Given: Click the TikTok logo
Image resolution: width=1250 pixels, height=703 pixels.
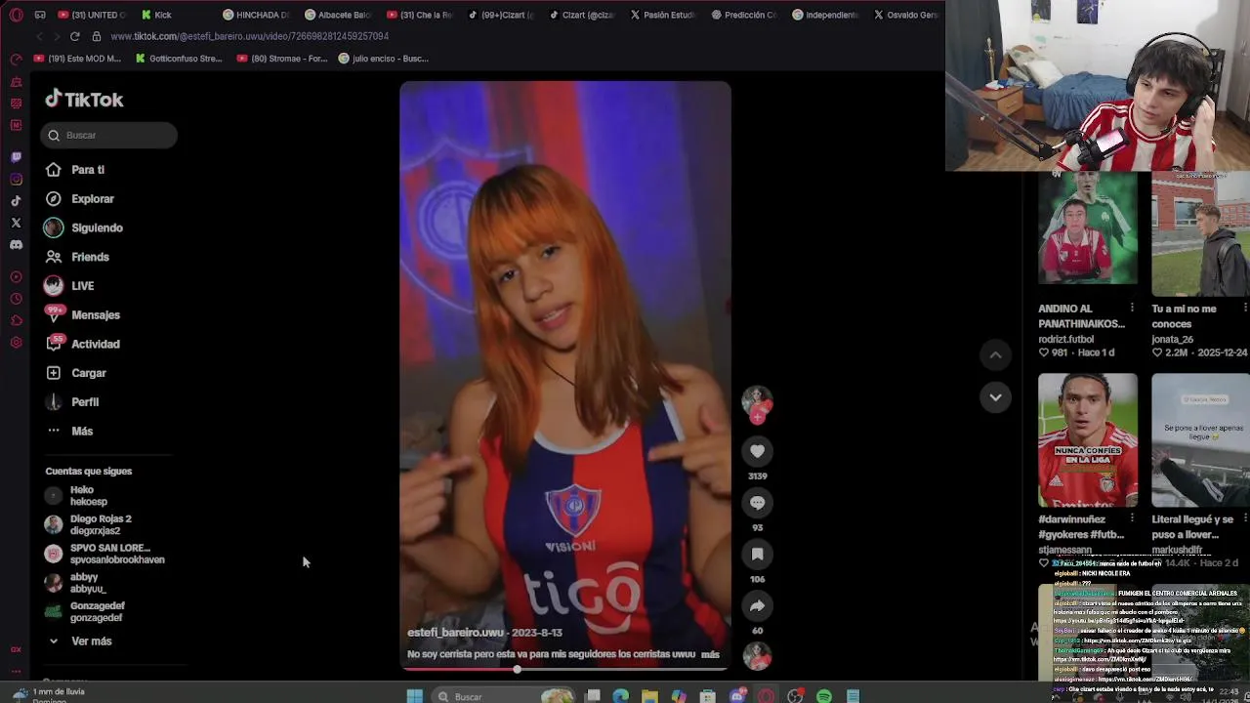Looking at the screenshot, I should tap(84, 100).
